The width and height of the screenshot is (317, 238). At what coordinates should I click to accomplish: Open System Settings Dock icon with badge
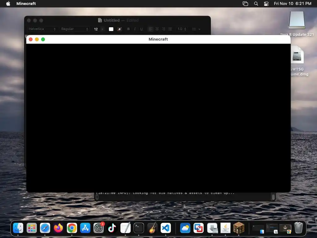tap(99, 228)
